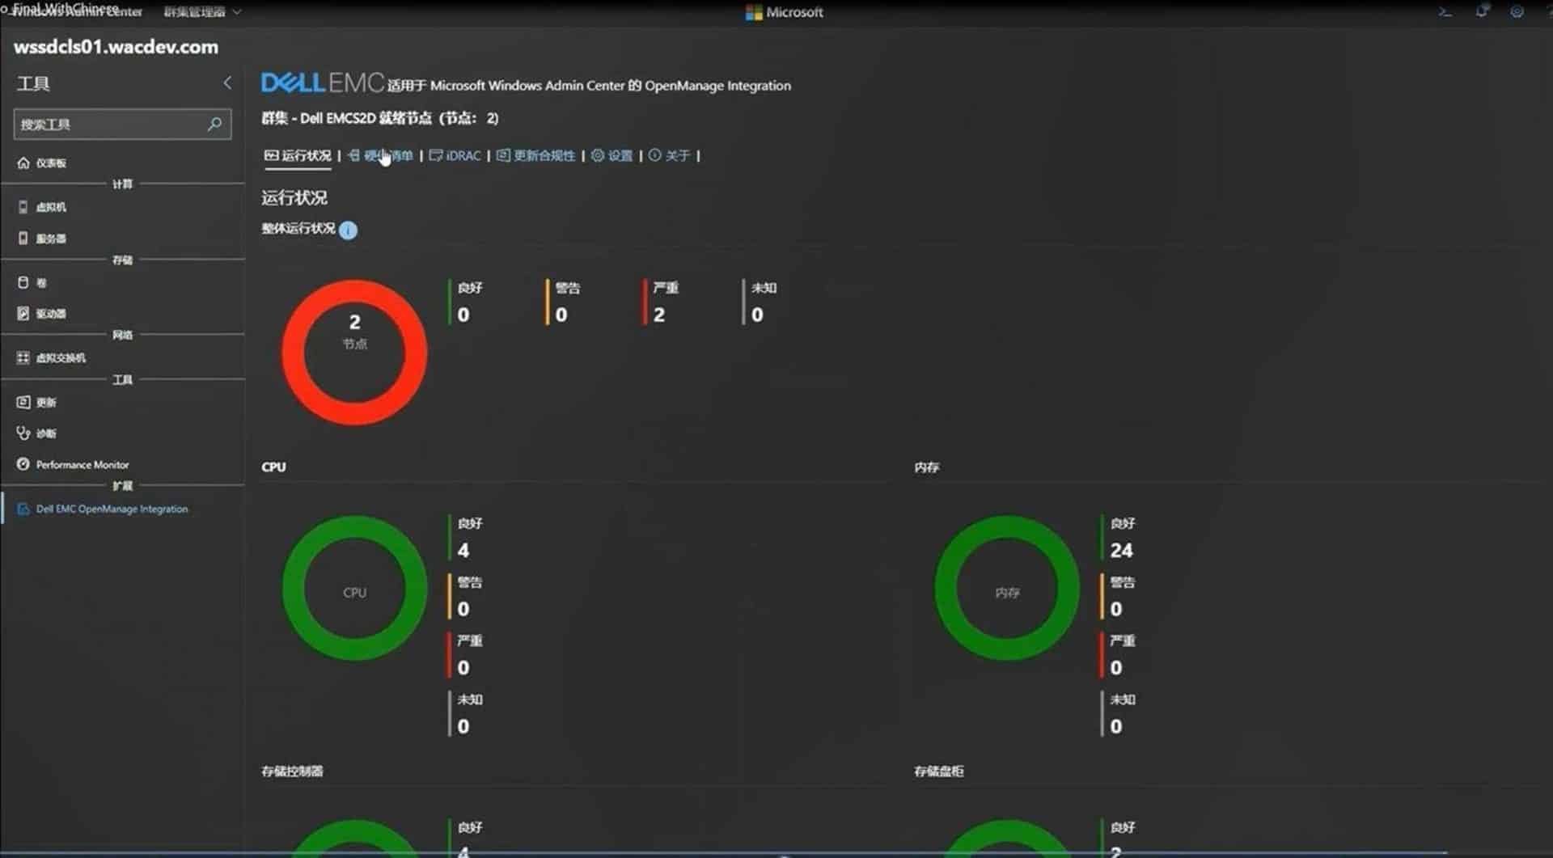The image size is (1553, 858).
Task: Click the magnifier icon in the tool search box
Action: click(x=214, y=124)
